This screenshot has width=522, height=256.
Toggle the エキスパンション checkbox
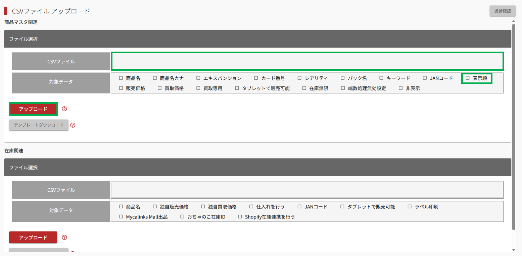(x=199, y=78)
